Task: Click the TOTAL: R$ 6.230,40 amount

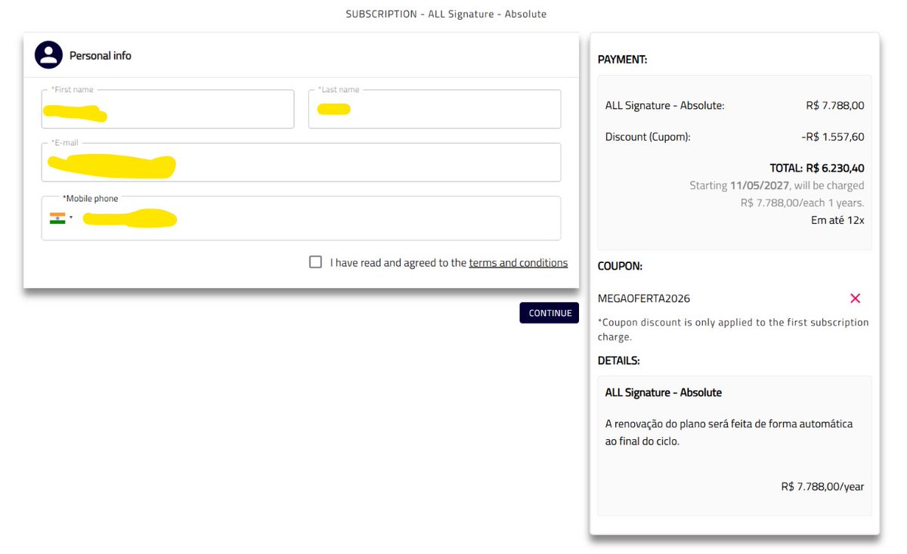Action: [x=817, y=169]
